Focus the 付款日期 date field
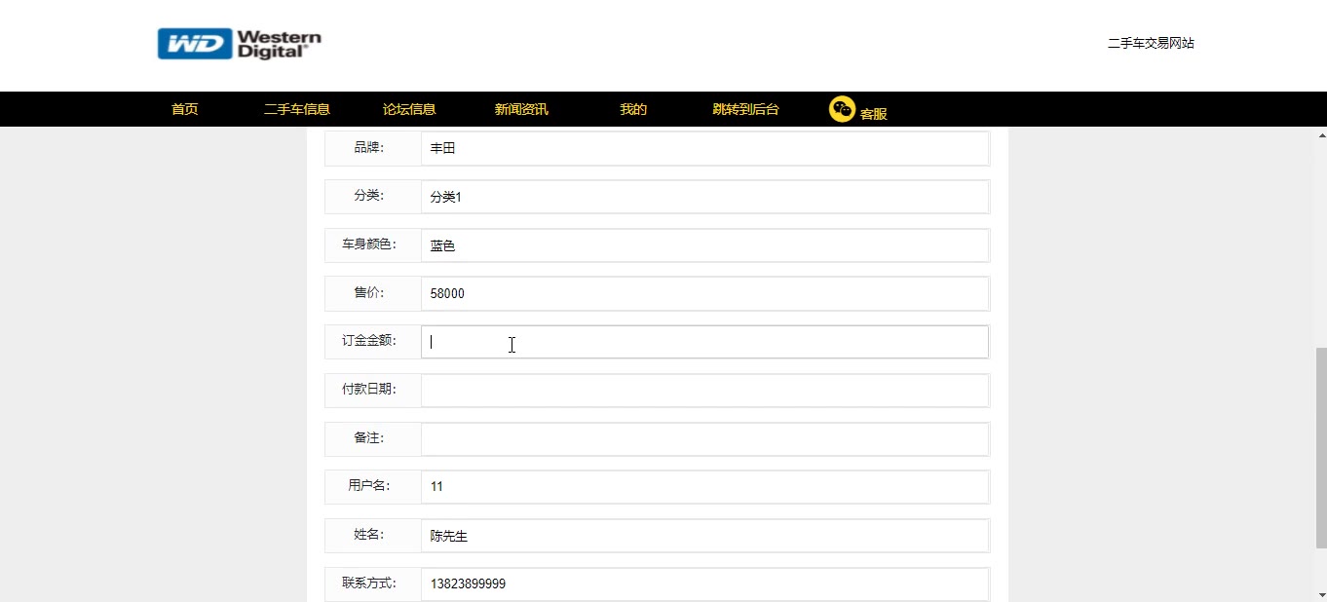Image resolution: width=1327 pixels, height=602 pixels. (704, 390)
